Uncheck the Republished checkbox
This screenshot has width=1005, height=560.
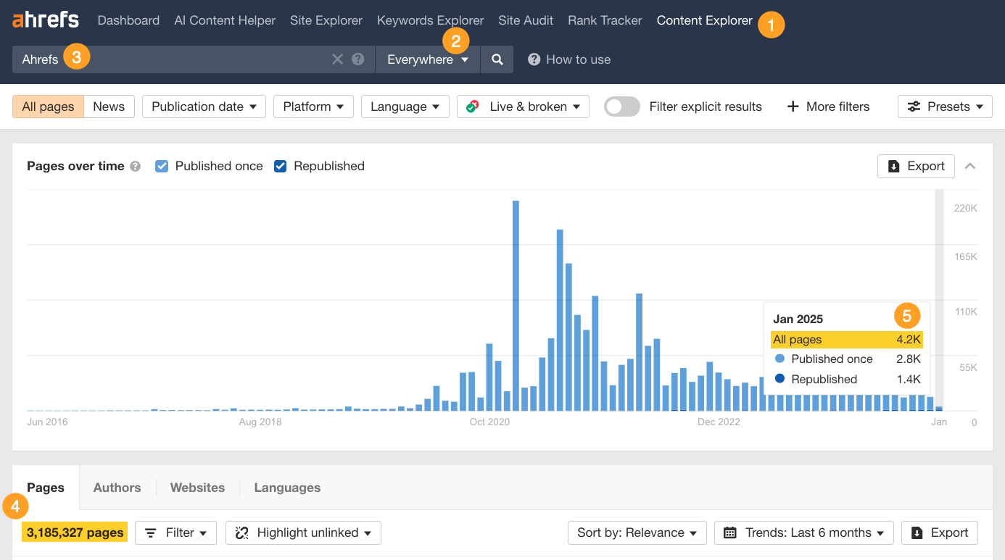280,166
